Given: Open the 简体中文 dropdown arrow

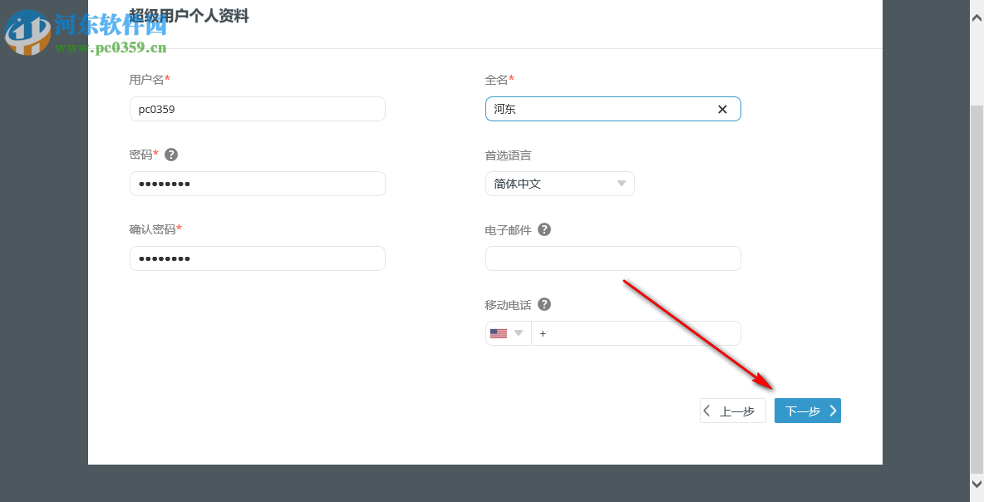Looking at the screenshot, I should click(x=621, y=183).
